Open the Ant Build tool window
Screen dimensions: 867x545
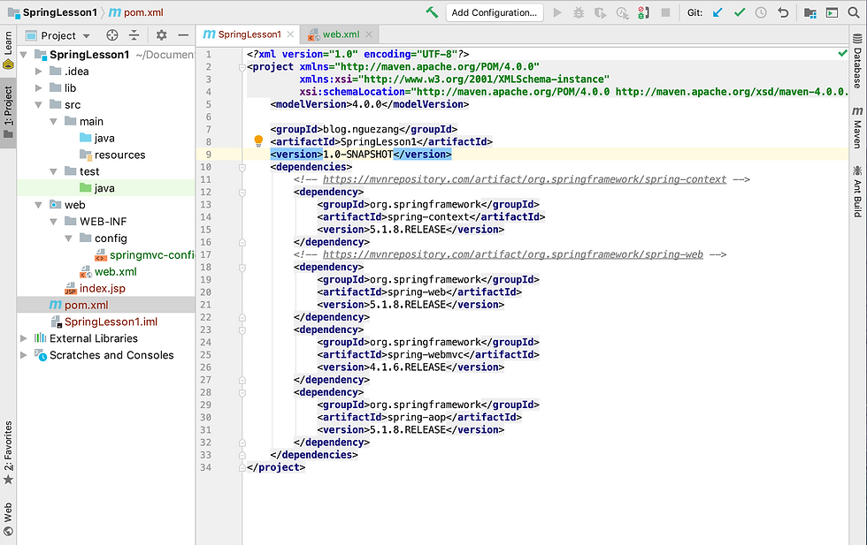pos(857,191)
